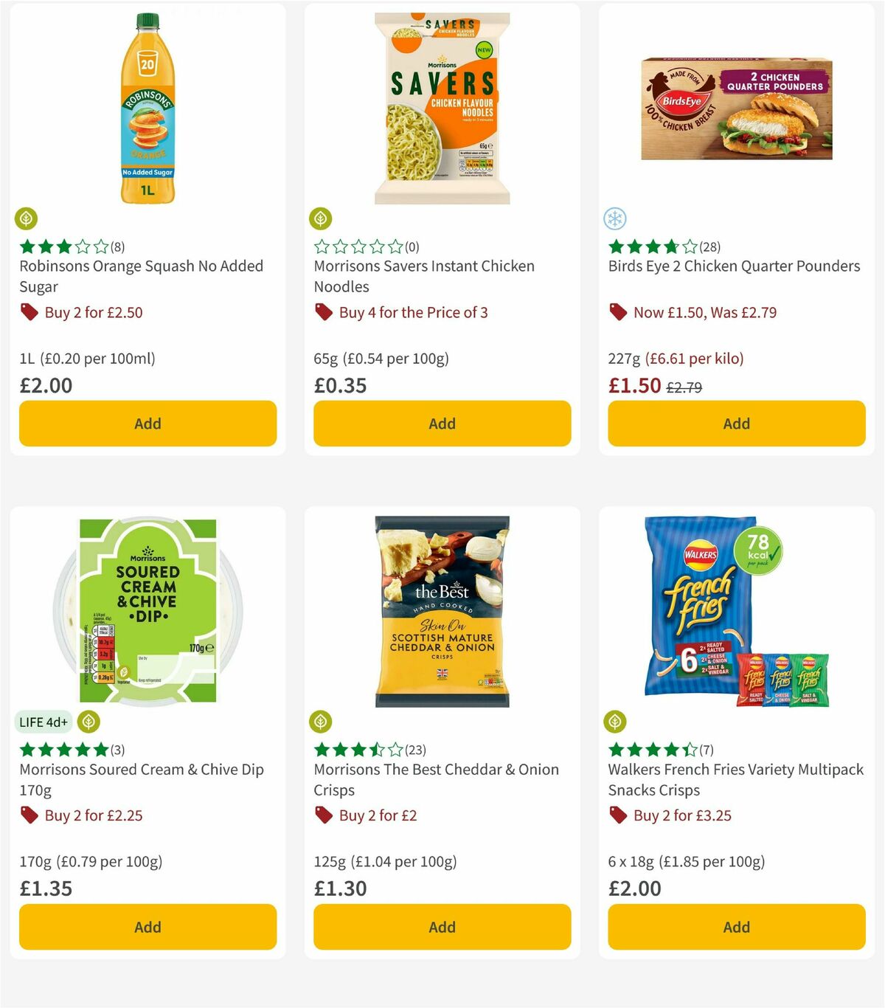The width and height of the screenshot is (885, 1008).
Task: Open the Morrisons Savers Instant Chicken Noodles product page
Action: [424, 276]
